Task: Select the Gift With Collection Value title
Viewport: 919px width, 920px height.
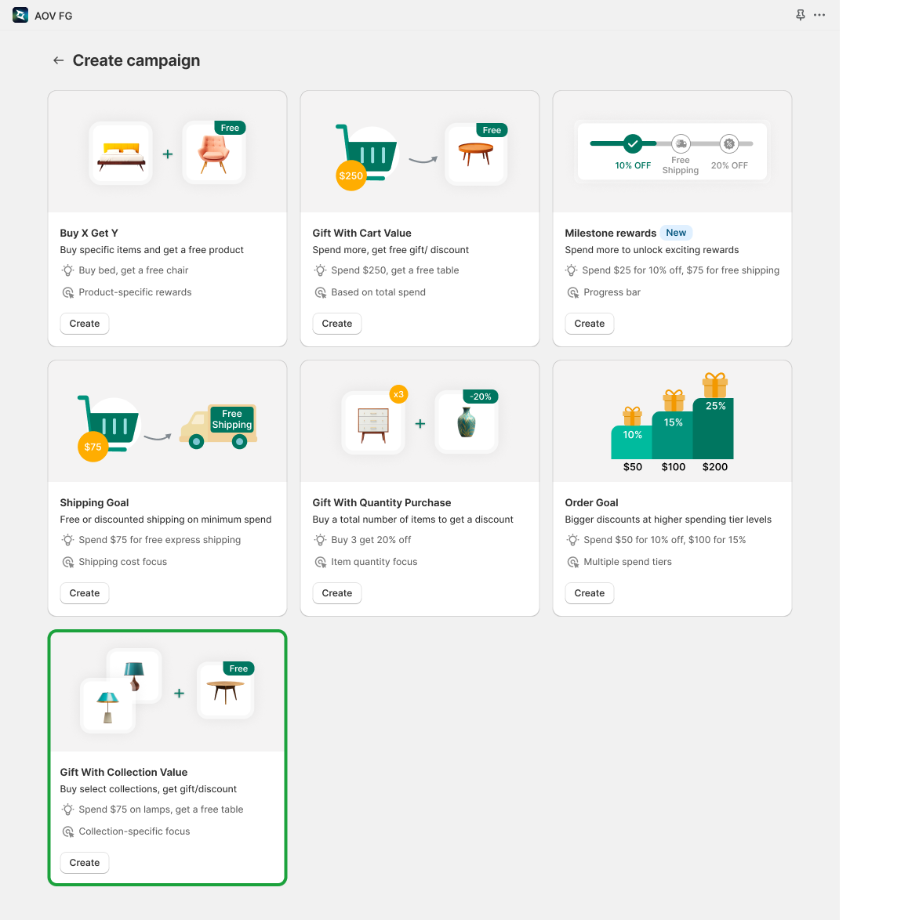Action: tap(124, 772)
